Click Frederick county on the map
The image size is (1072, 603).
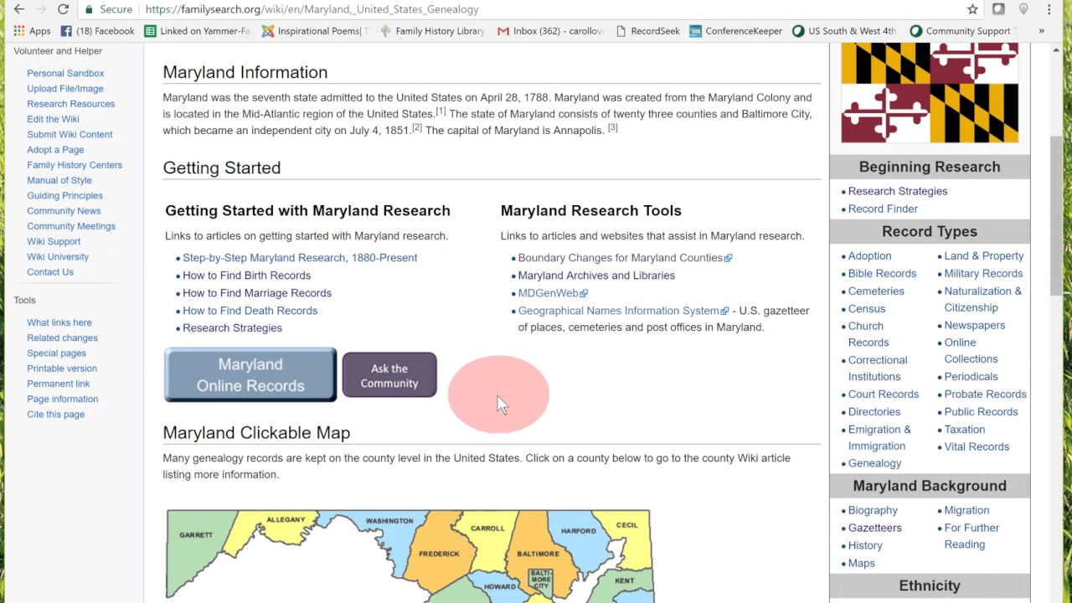pos(439,554)
